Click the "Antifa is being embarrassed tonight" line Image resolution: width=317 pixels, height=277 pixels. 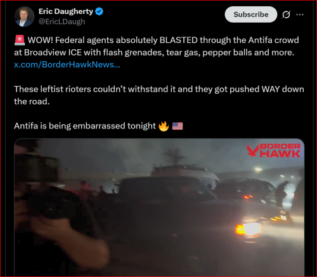(85, 126)
